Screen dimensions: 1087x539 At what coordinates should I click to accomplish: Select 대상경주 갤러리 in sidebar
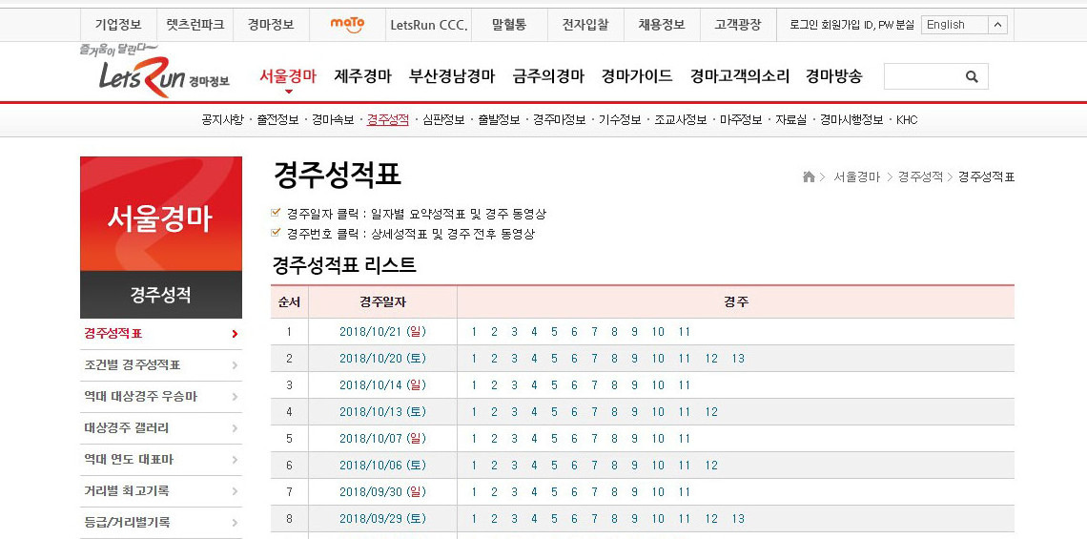point(126,428)
